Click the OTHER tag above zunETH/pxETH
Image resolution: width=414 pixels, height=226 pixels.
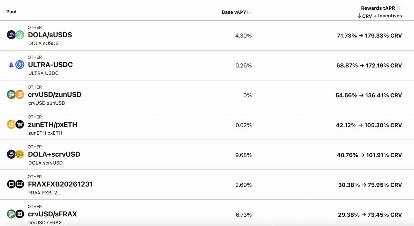coord(35,117)
